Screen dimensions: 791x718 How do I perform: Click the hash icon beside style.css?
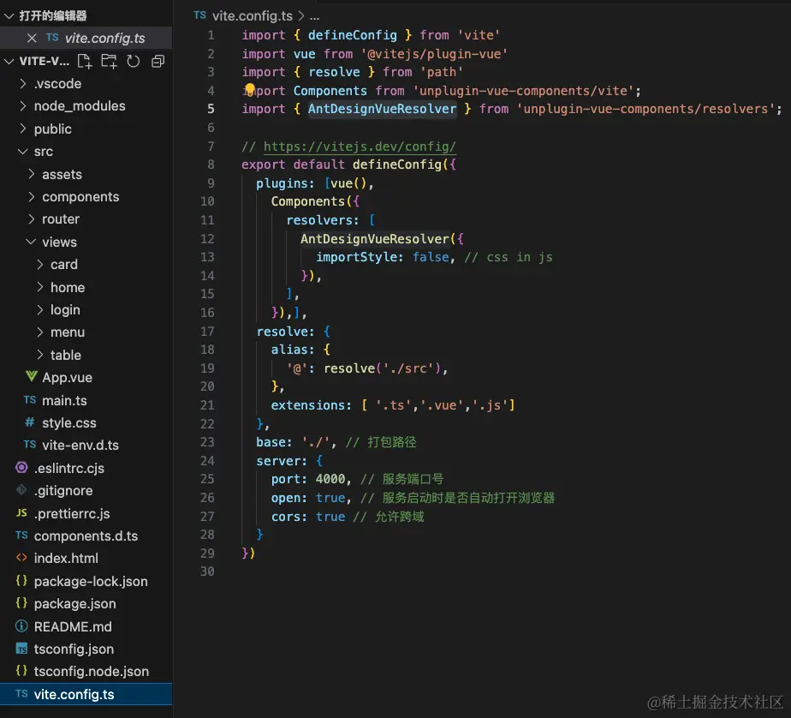pos(30,422)
